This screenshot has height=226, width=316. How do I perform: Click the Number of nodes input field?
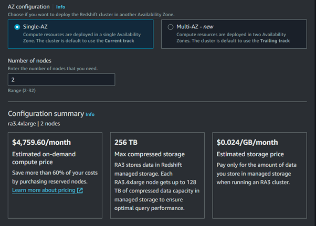tap(61, 80)
